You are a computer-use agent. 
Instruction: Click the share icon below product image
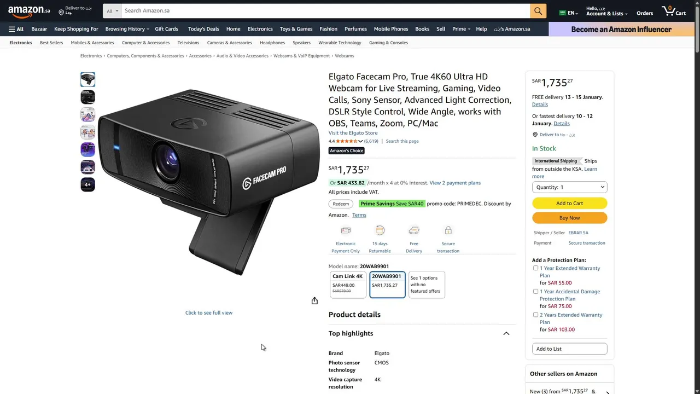314,301
